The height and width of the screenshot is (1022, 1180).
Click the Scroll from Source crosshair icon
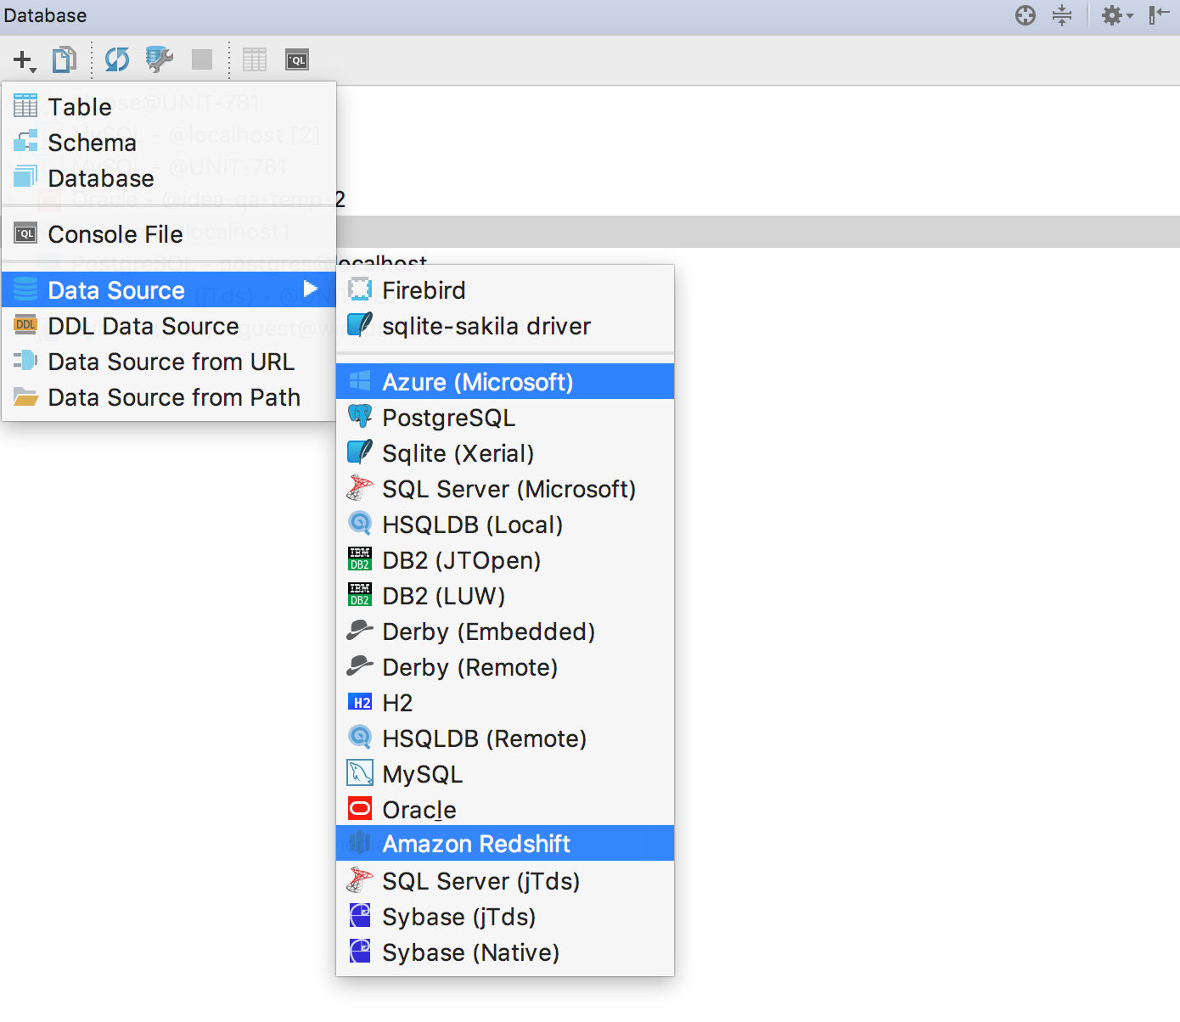point(1025,15)
